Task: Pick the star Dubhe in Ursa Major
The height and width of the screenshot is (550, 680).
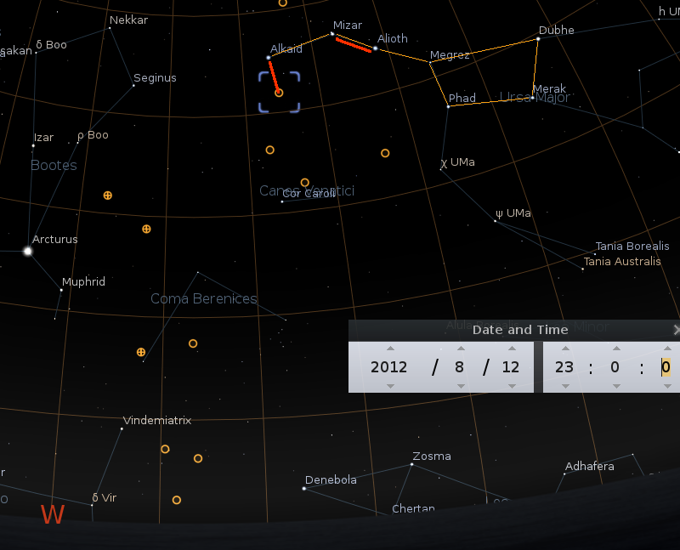Action: point(538,39)
